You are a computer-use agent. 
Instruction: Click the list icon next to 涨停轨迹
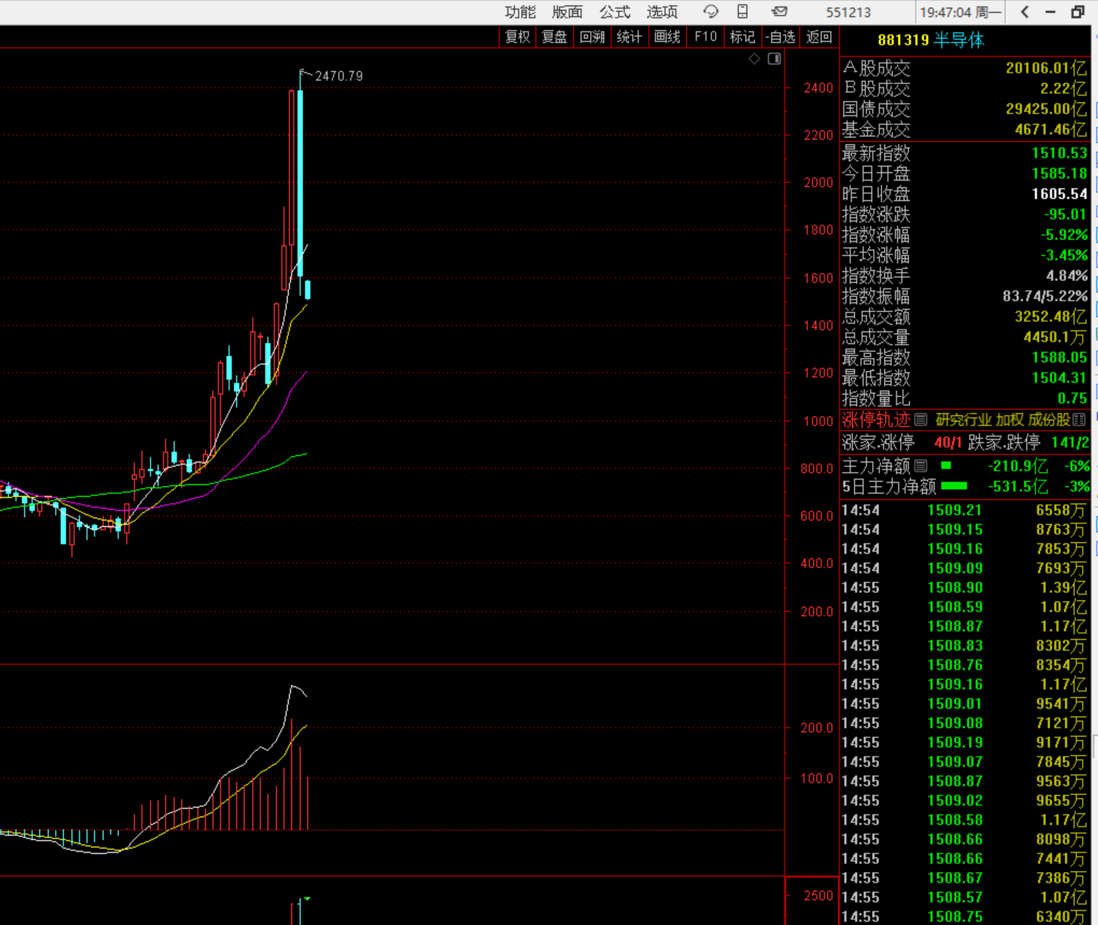[921, 419]
